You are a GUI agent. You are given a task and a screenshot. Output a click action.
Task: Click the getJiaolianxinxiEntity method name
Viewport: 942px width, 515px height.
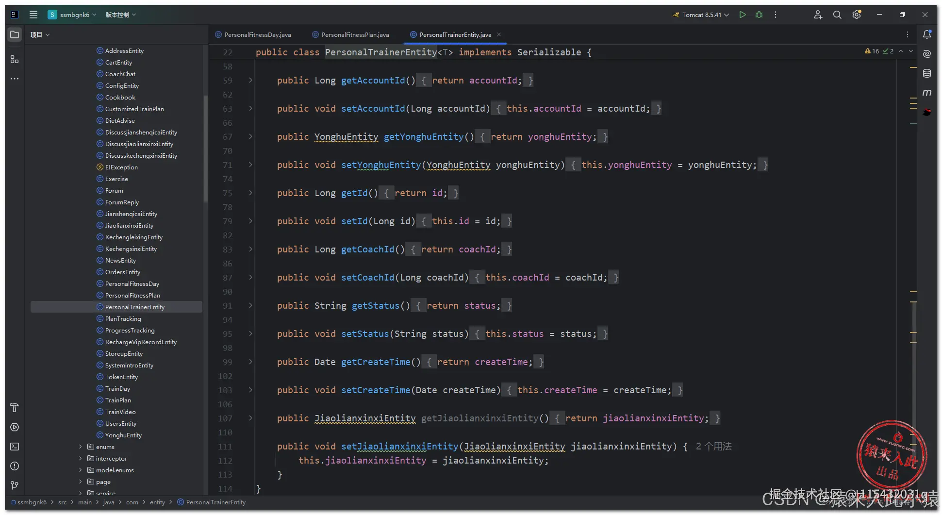[479, 418]
